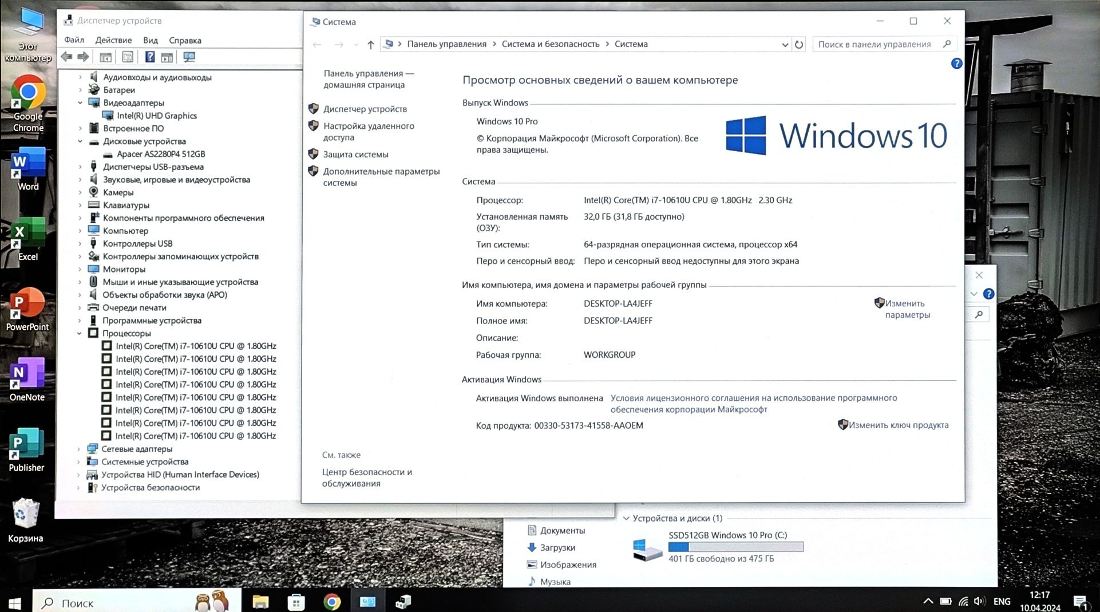Click the volume icon in system tray
Screen dimensions: 1100x612
980,601
